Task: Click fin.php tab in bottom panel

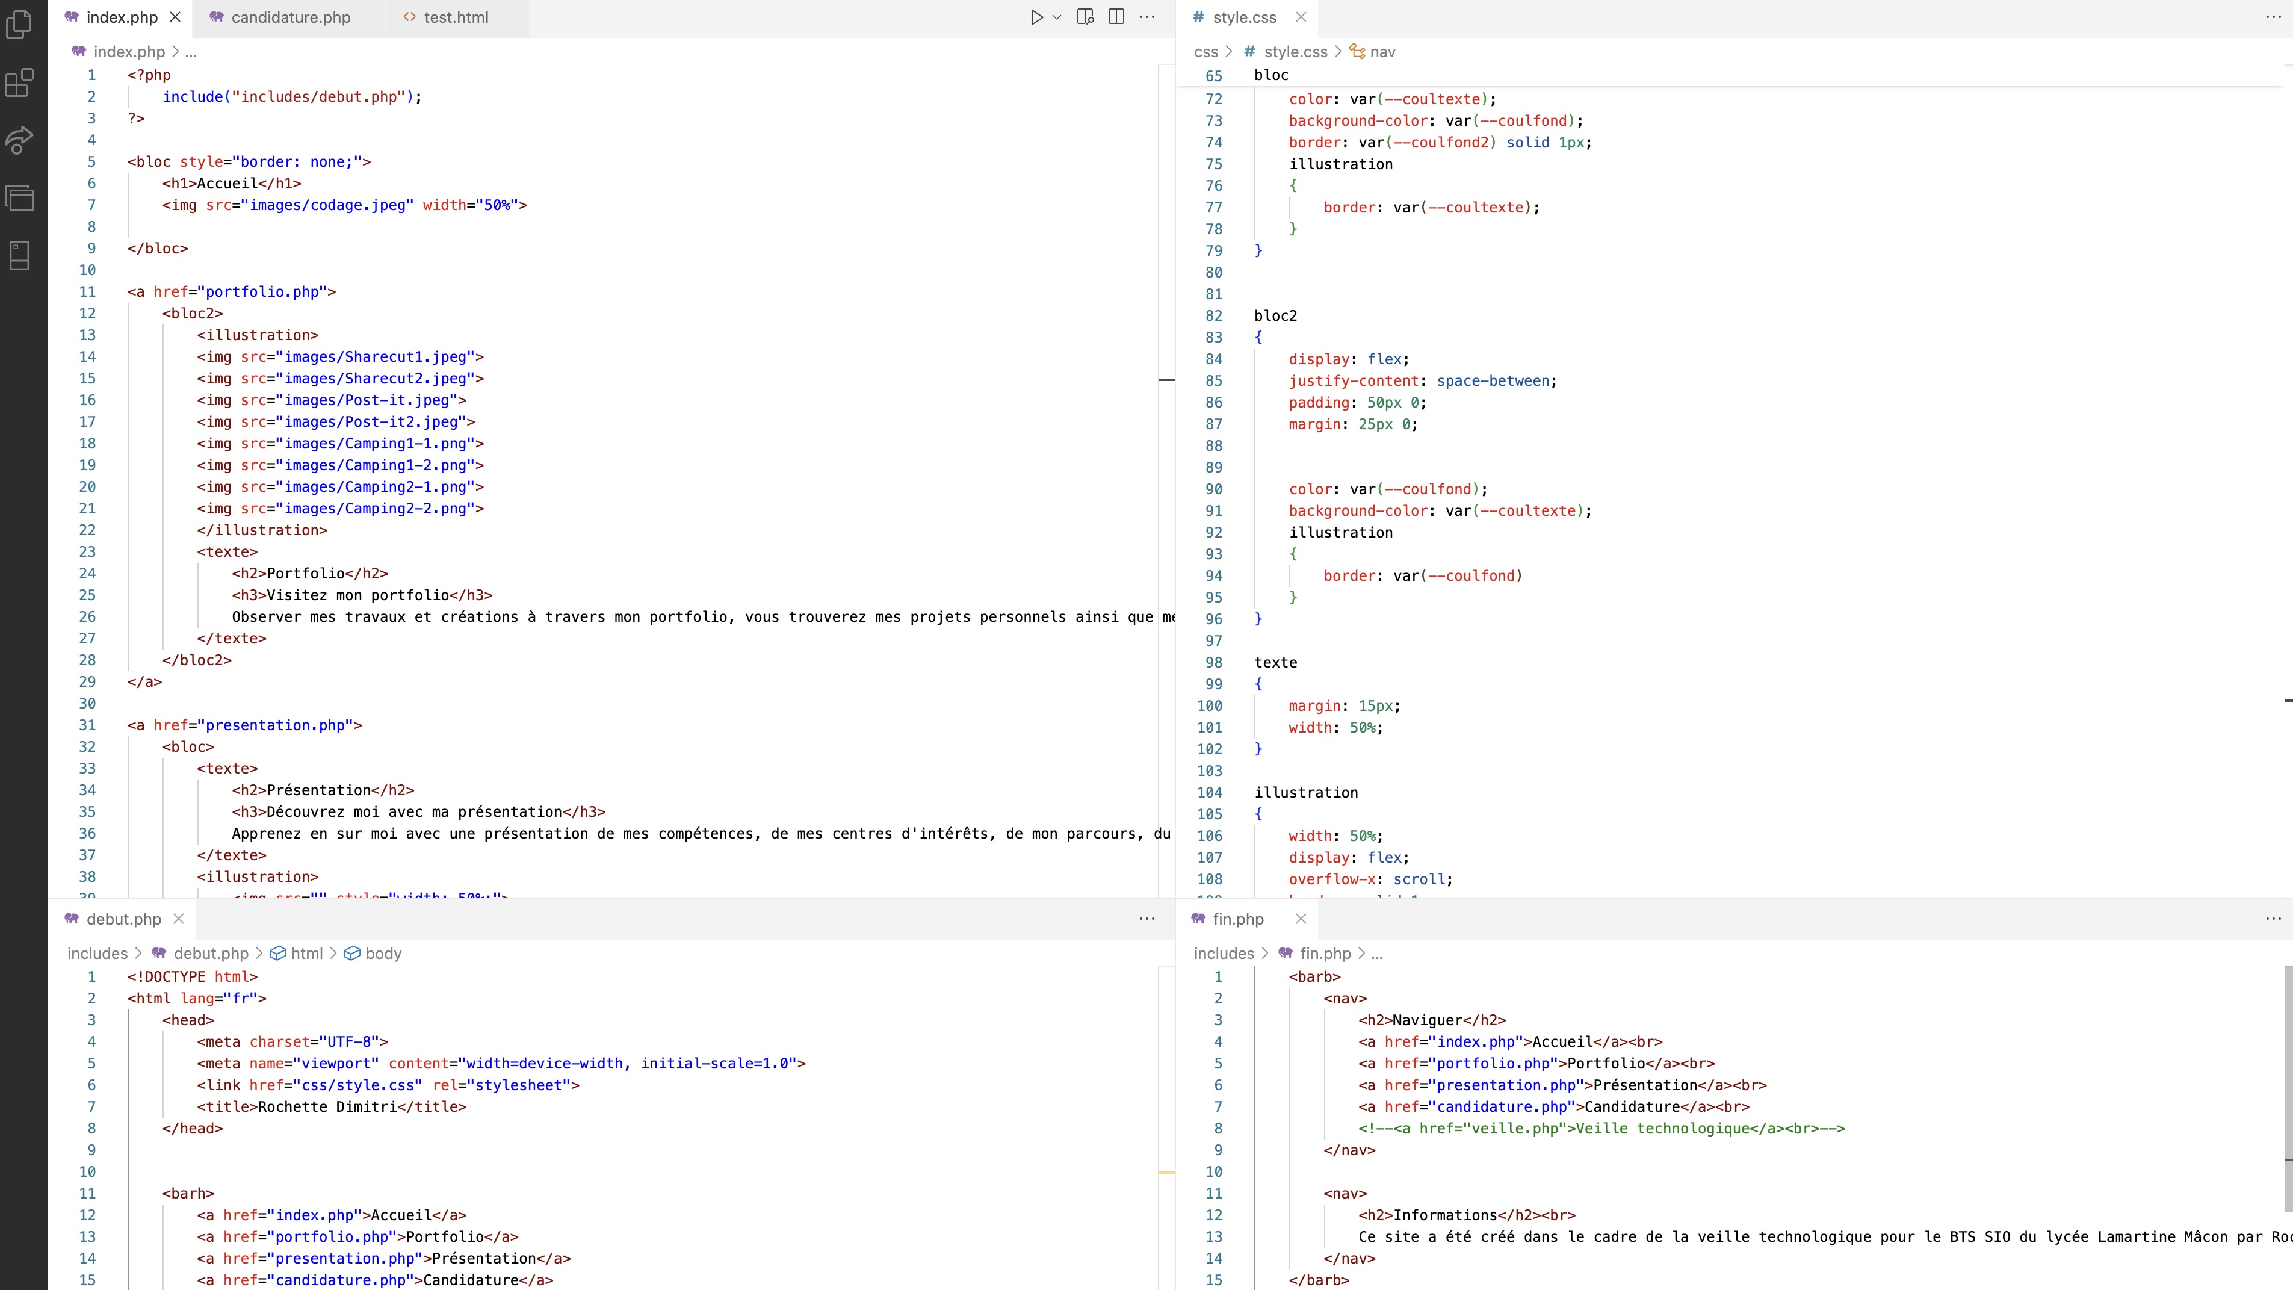Action: click(1239, 918)
